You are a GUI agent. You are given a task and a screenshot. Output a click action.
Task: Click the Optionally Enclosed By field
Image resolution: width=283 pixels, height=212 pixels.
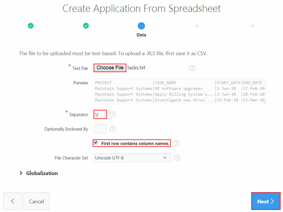pos(100,129)
